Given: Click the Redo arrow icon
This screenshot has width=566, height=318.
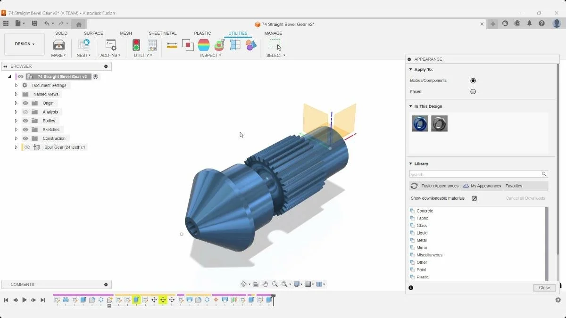Looking at the screenshot, I should tap(61, 24).
